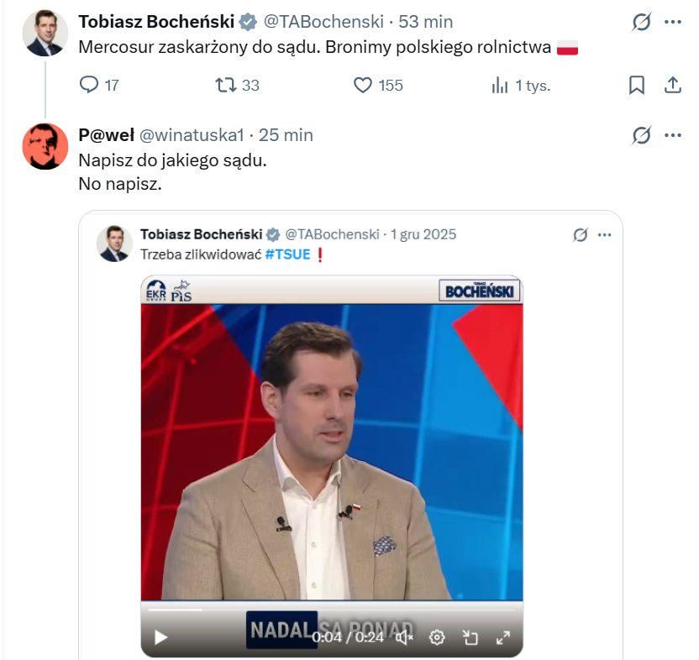The width and height of the screenshot is (699, 660).
Task: Open video settings gear
Action: click(x=437, y=637)
